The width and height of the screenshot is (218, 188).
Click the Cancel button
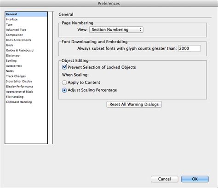(165, 179)
